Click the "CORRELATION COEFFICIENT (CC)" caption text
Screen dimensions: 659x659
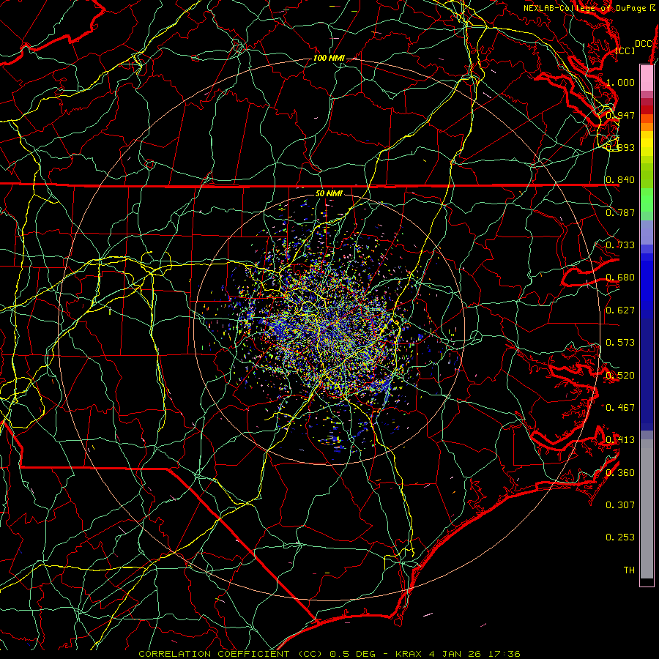[231, 654]
